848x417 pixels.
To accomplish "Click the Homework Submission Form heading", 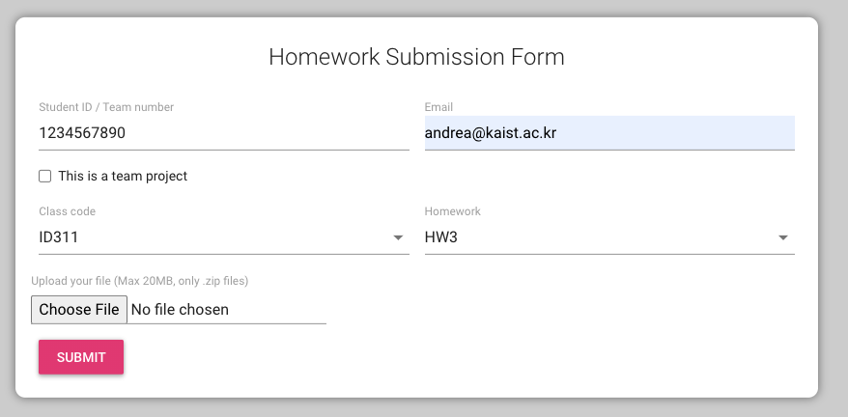I will tap(416, 57).
